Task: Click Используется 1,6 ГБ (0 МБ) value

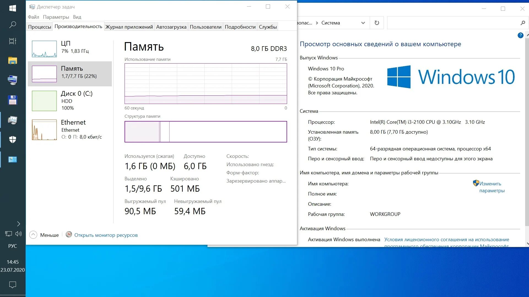Action: click(x=150, y=166)
